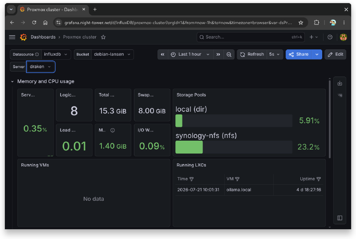Filter the Uptime column
The height and width of the screenshot is (239, 356).
[319, 179]
